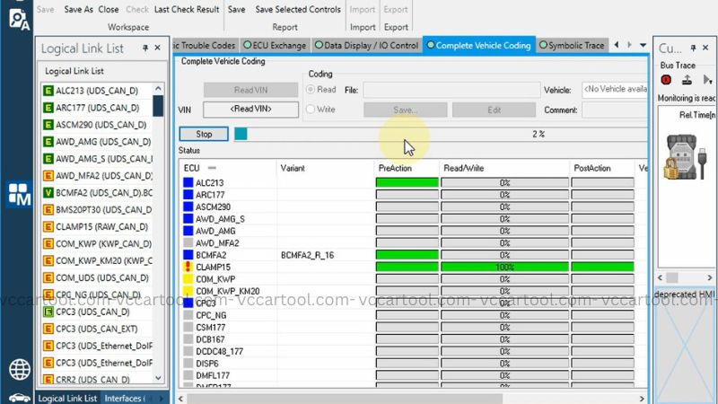Collapse ECU column with dash toggle
The width and height of the screenshot is (718, 404).
212,168
